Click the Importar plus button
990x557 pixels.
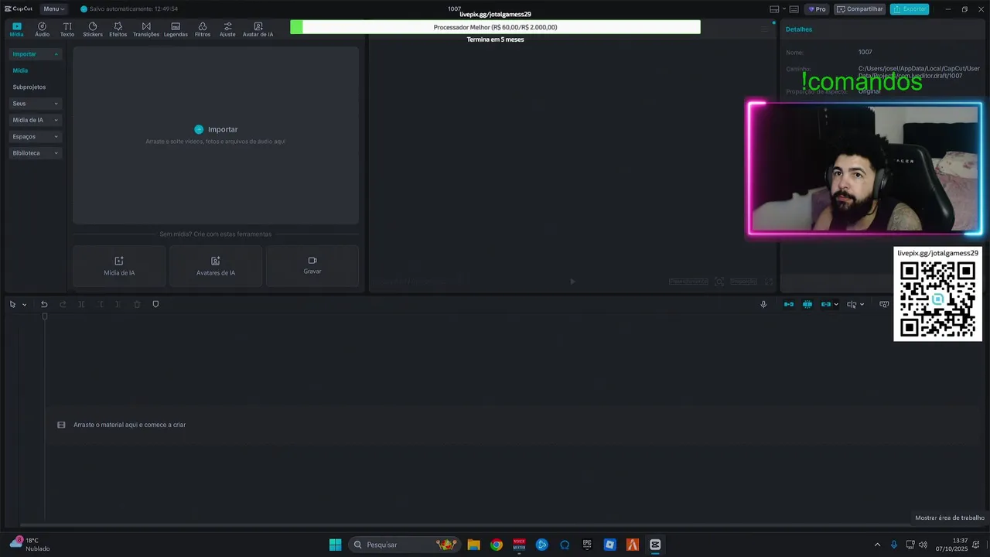[199, 129]
